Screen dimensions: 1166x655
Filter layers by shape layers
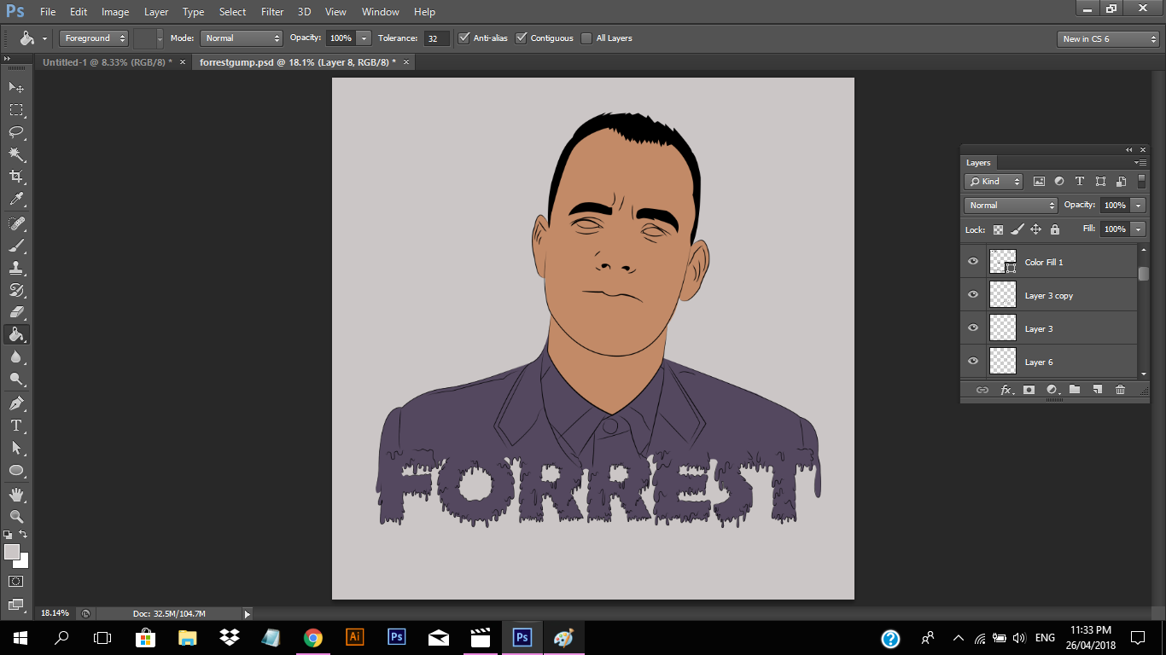(1100, 181)
